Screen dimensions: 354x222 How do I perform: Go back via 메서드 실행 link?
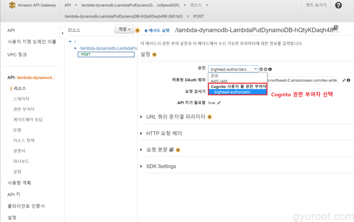(x=157, y=30)
